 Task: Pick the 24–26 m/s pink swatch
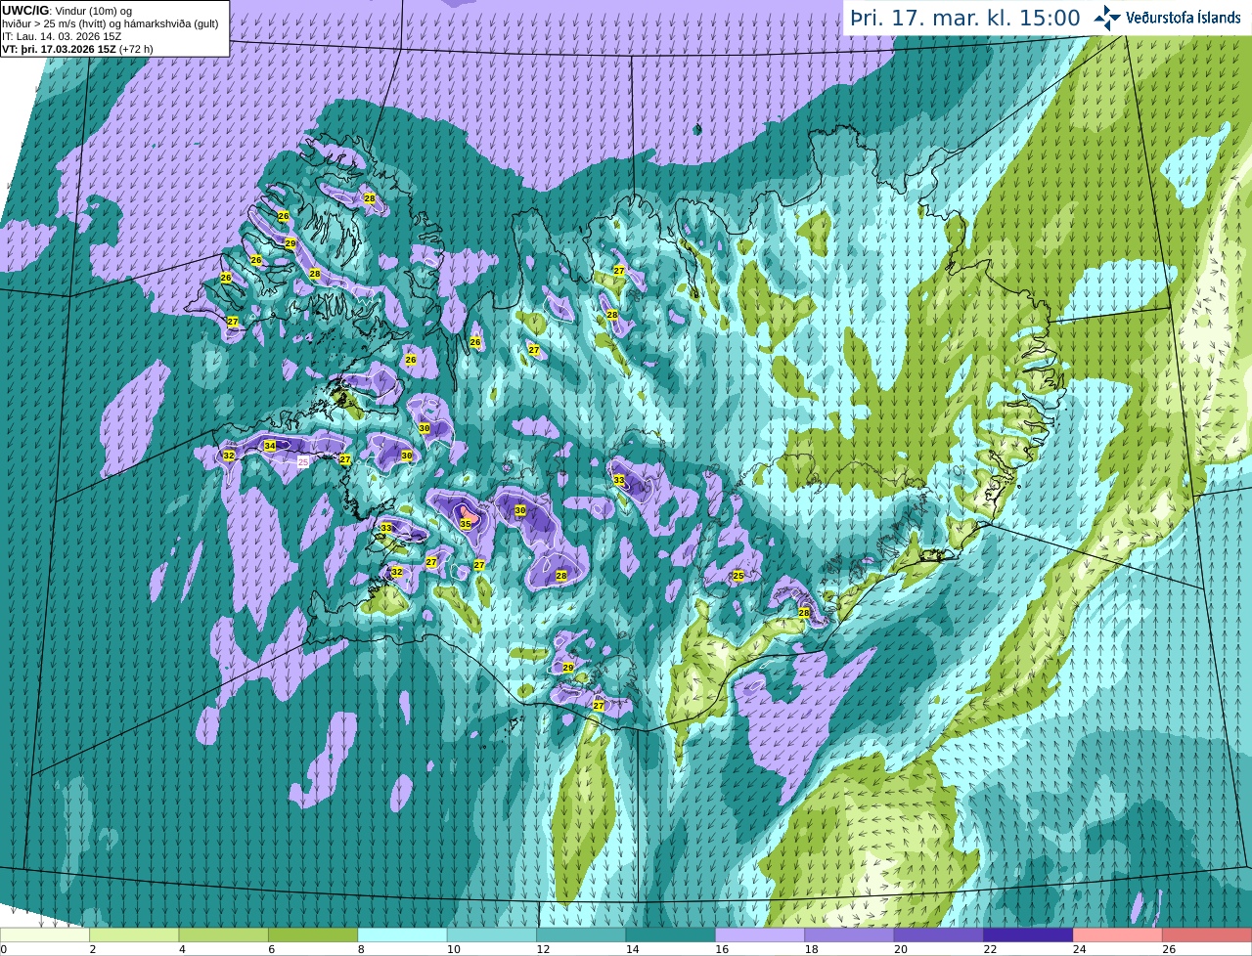click(1118, 934)
